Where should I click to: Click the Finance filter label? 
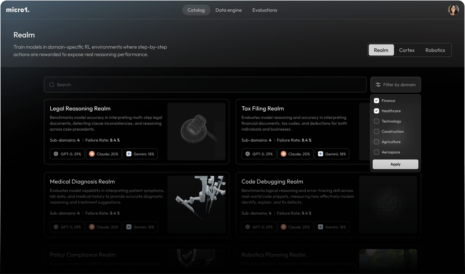pyautogui.click(x=388, y=101)
